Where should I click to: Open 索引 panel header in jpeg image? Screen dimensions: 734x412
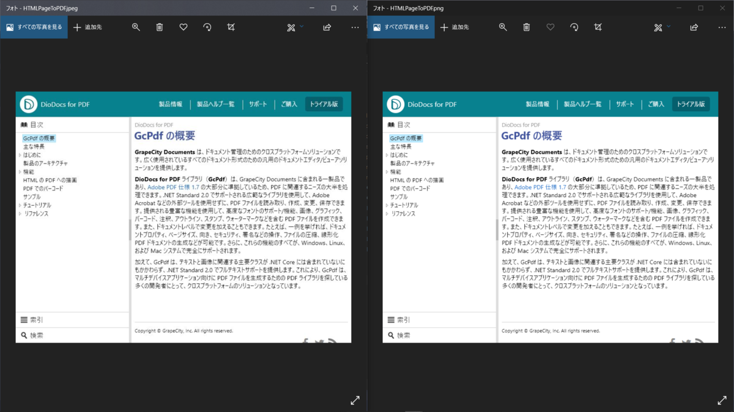point(73,320)
